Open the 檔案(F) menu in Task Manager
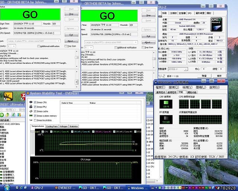The width and height of the screenshot is (238, 191). (x=160, y=87)
